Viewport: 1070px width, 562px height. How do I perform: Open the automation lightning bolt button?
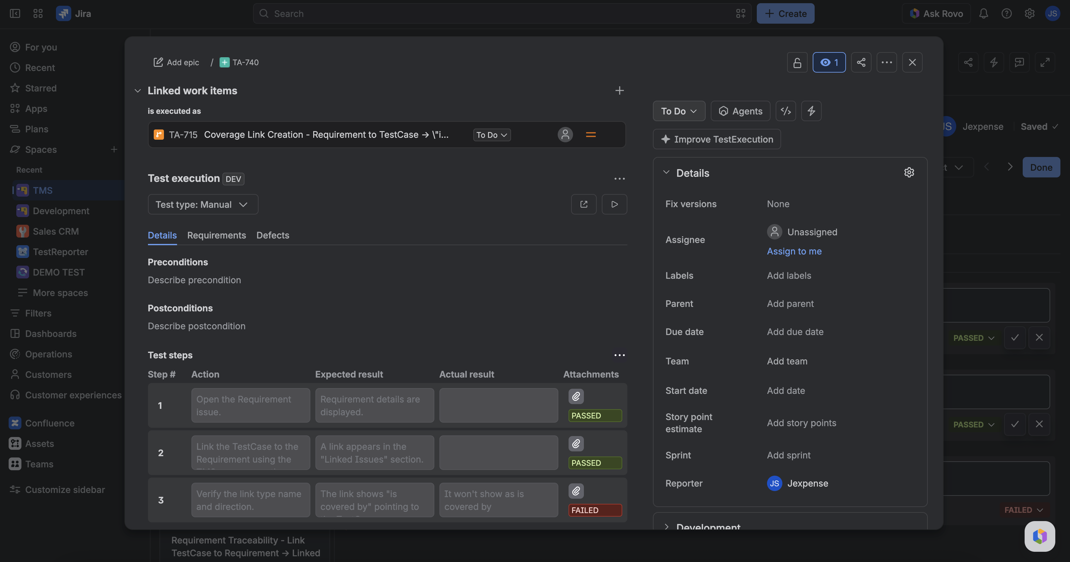tap(811, 111)
